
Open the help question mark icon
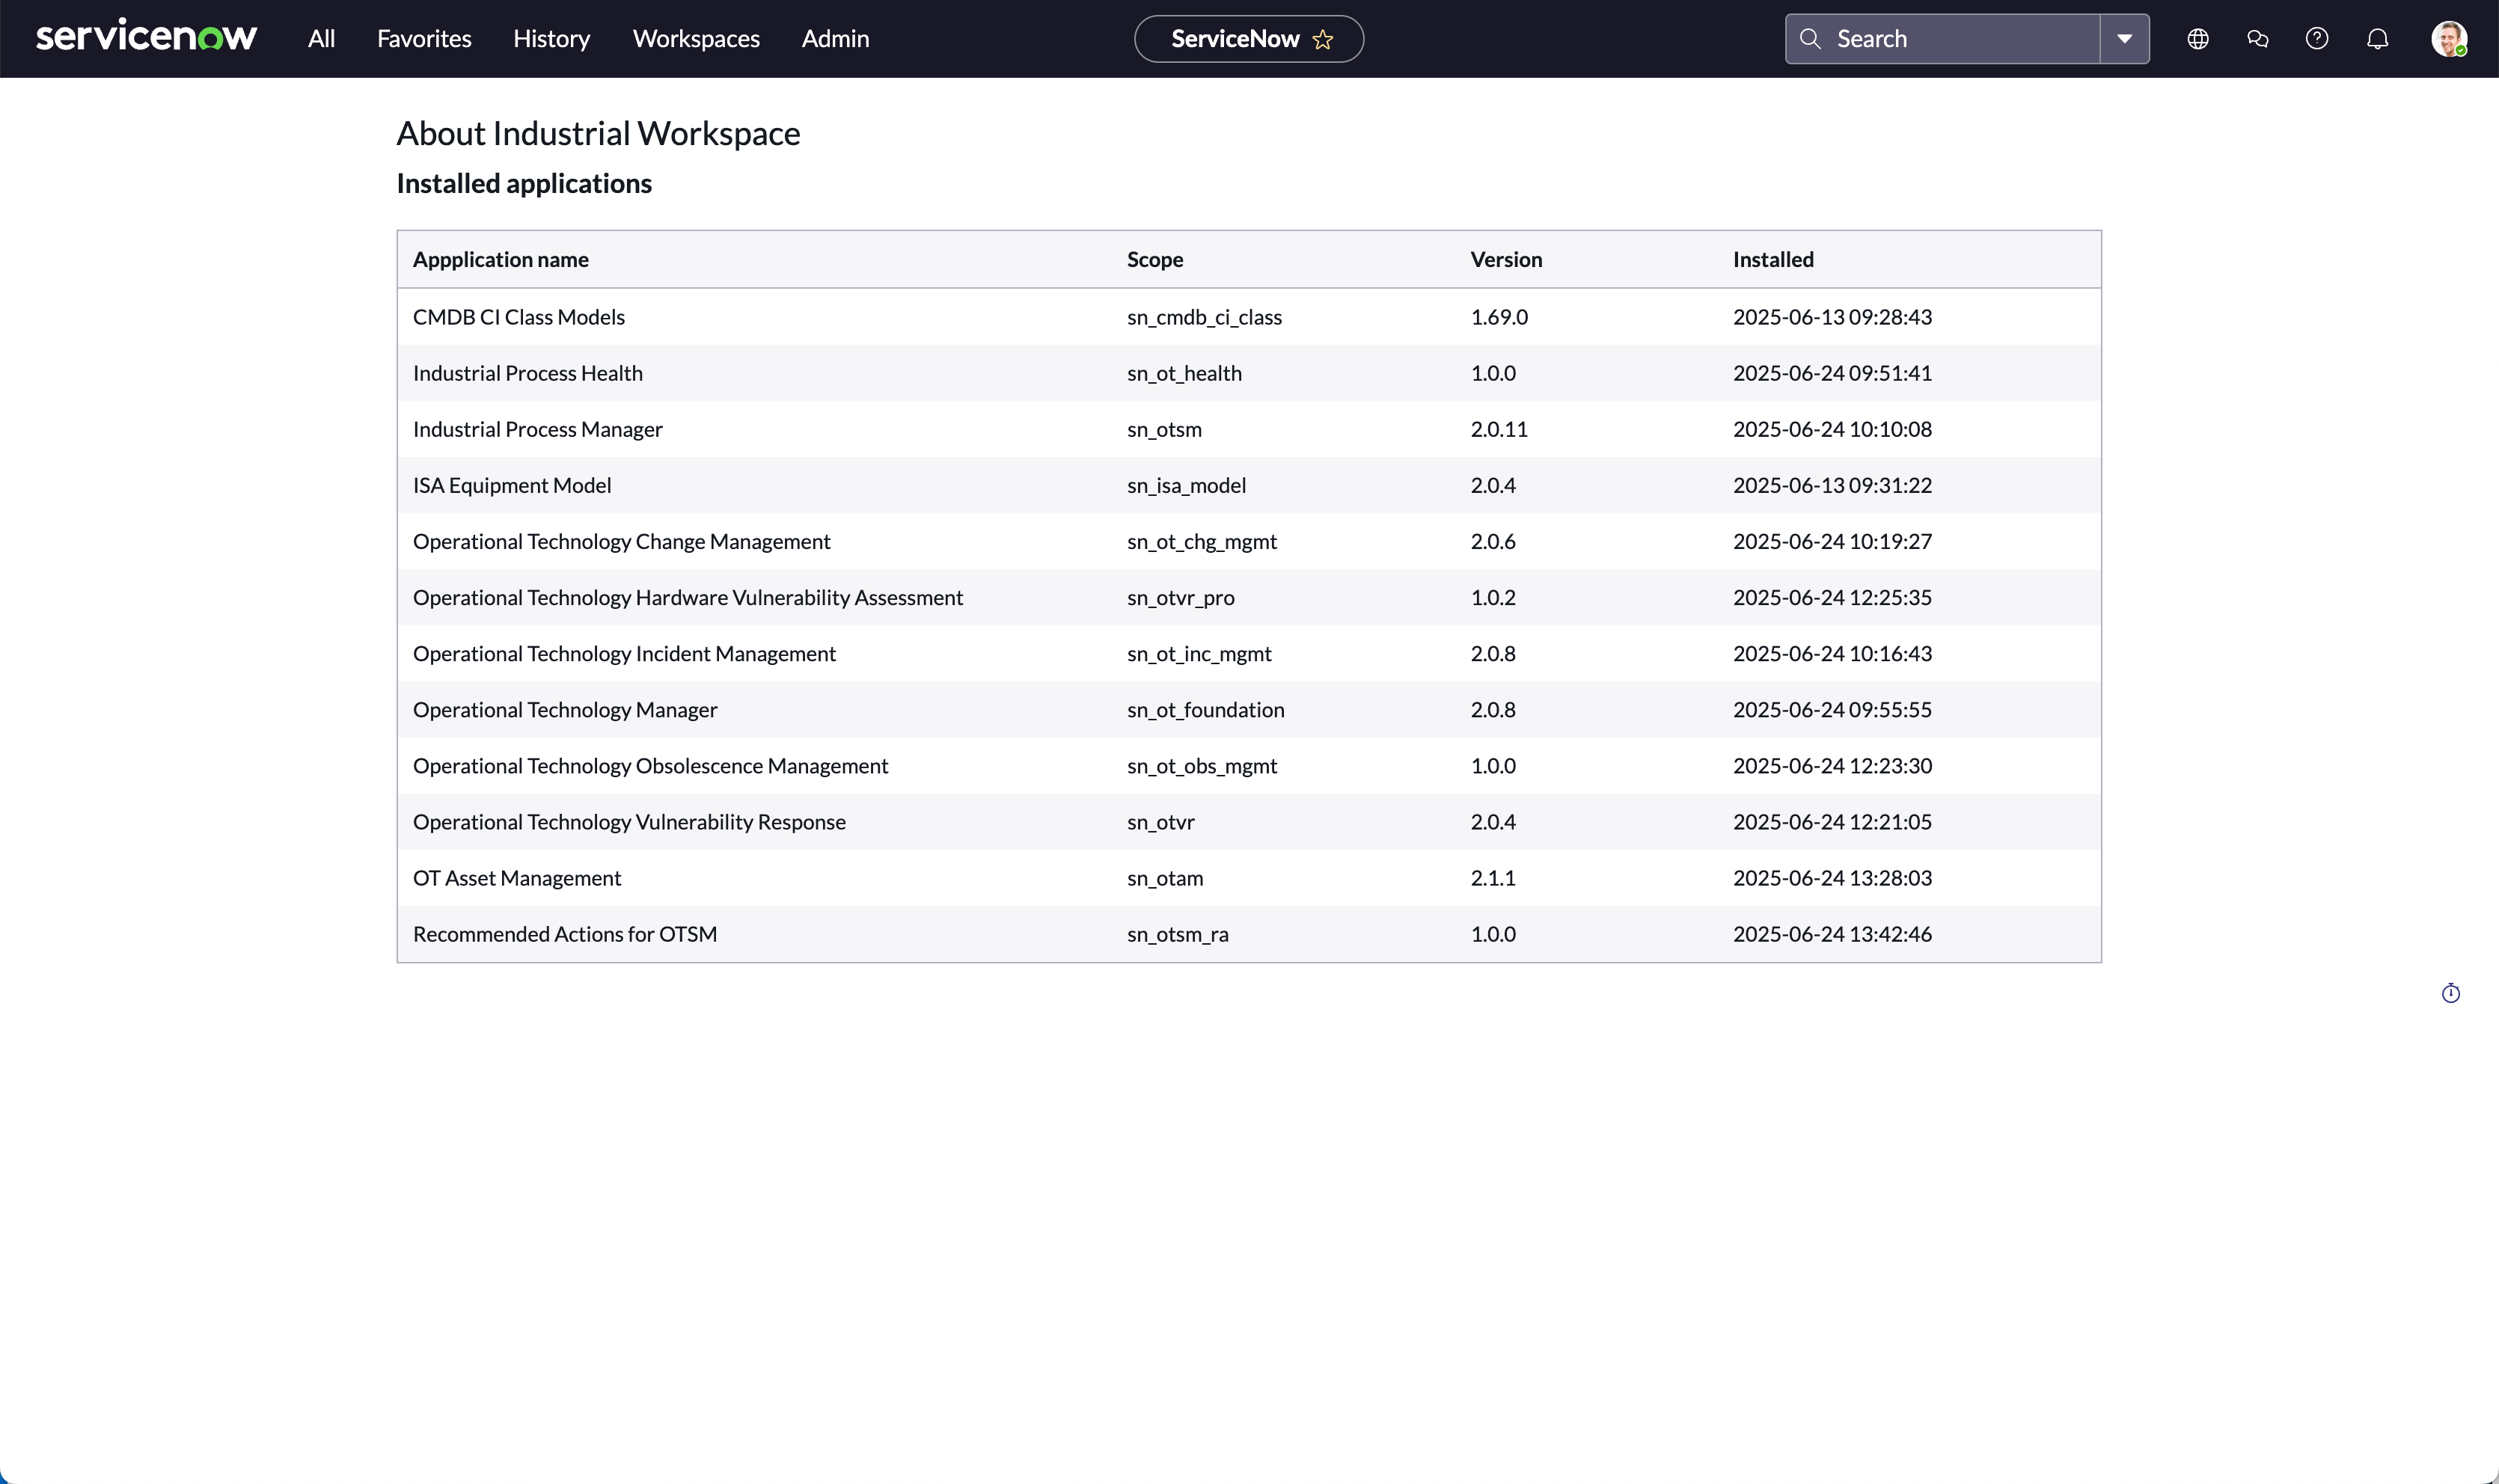click(2317, 39)
